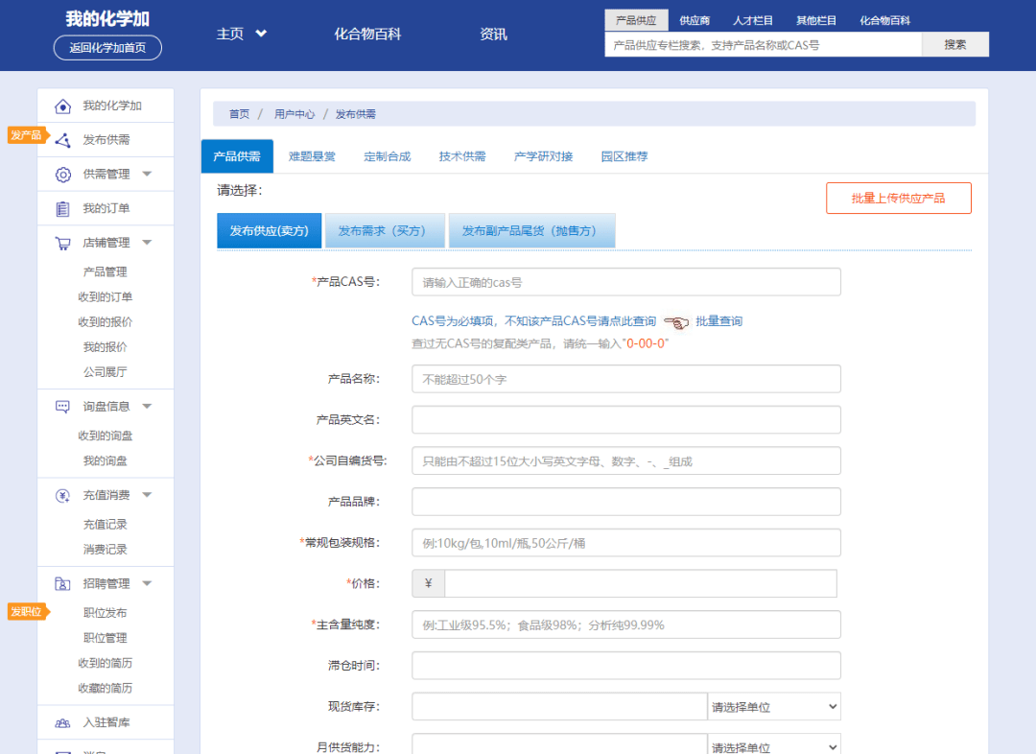Click the recruitment icon beside 招聘管理

click(x=62, y=583)
